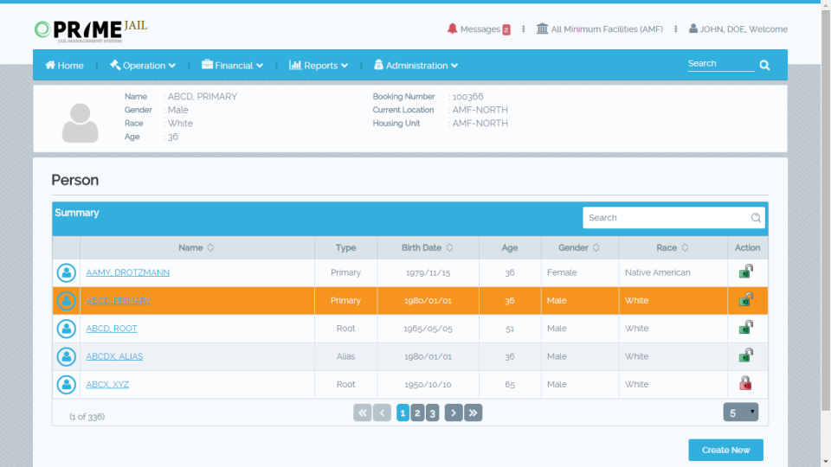Screen dimensions: 831x467
Task: Sort table by Birth Date arrows
Action: pyautogui.click(x=449, y=248)
